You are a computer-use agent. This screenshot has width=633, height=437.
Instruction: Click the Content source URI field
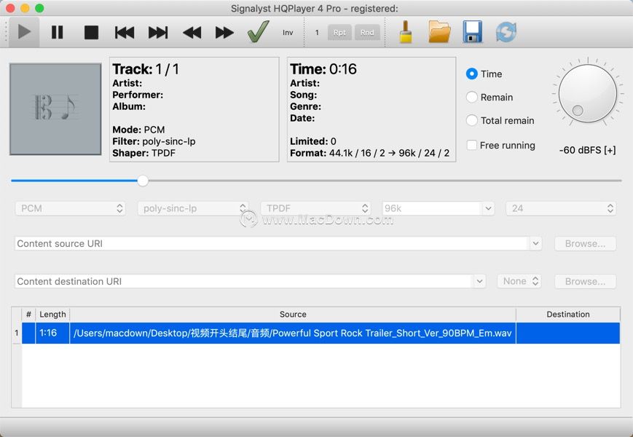pyautogui.click(x=272, y=243)
